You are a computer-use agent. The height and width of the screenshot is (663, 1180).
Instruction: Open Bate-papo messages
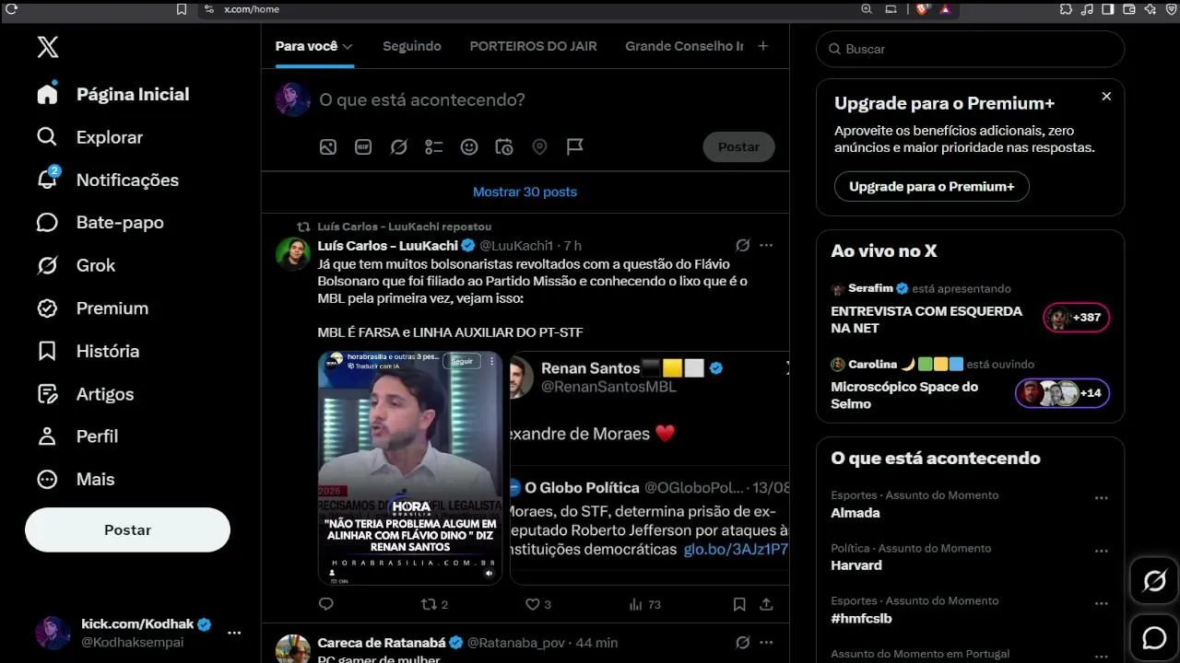point(100,222)
